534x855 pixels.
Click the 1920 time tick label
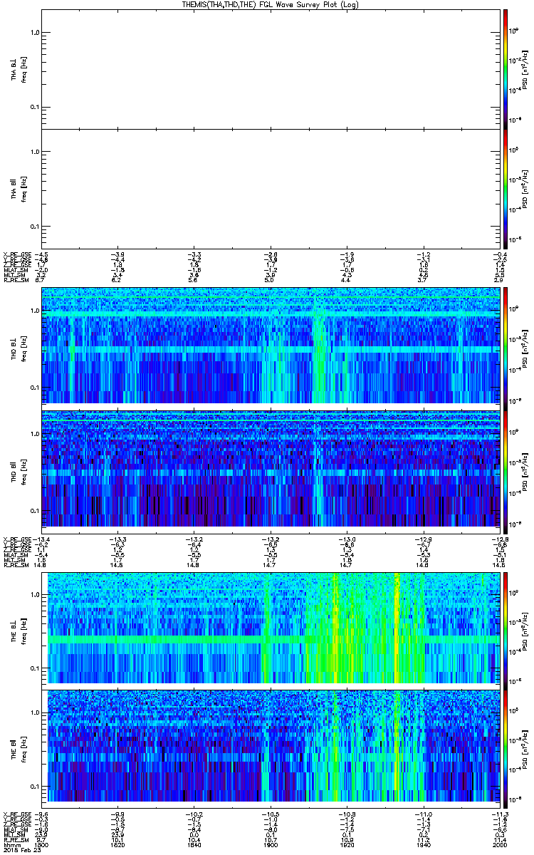tap(346, 844)
